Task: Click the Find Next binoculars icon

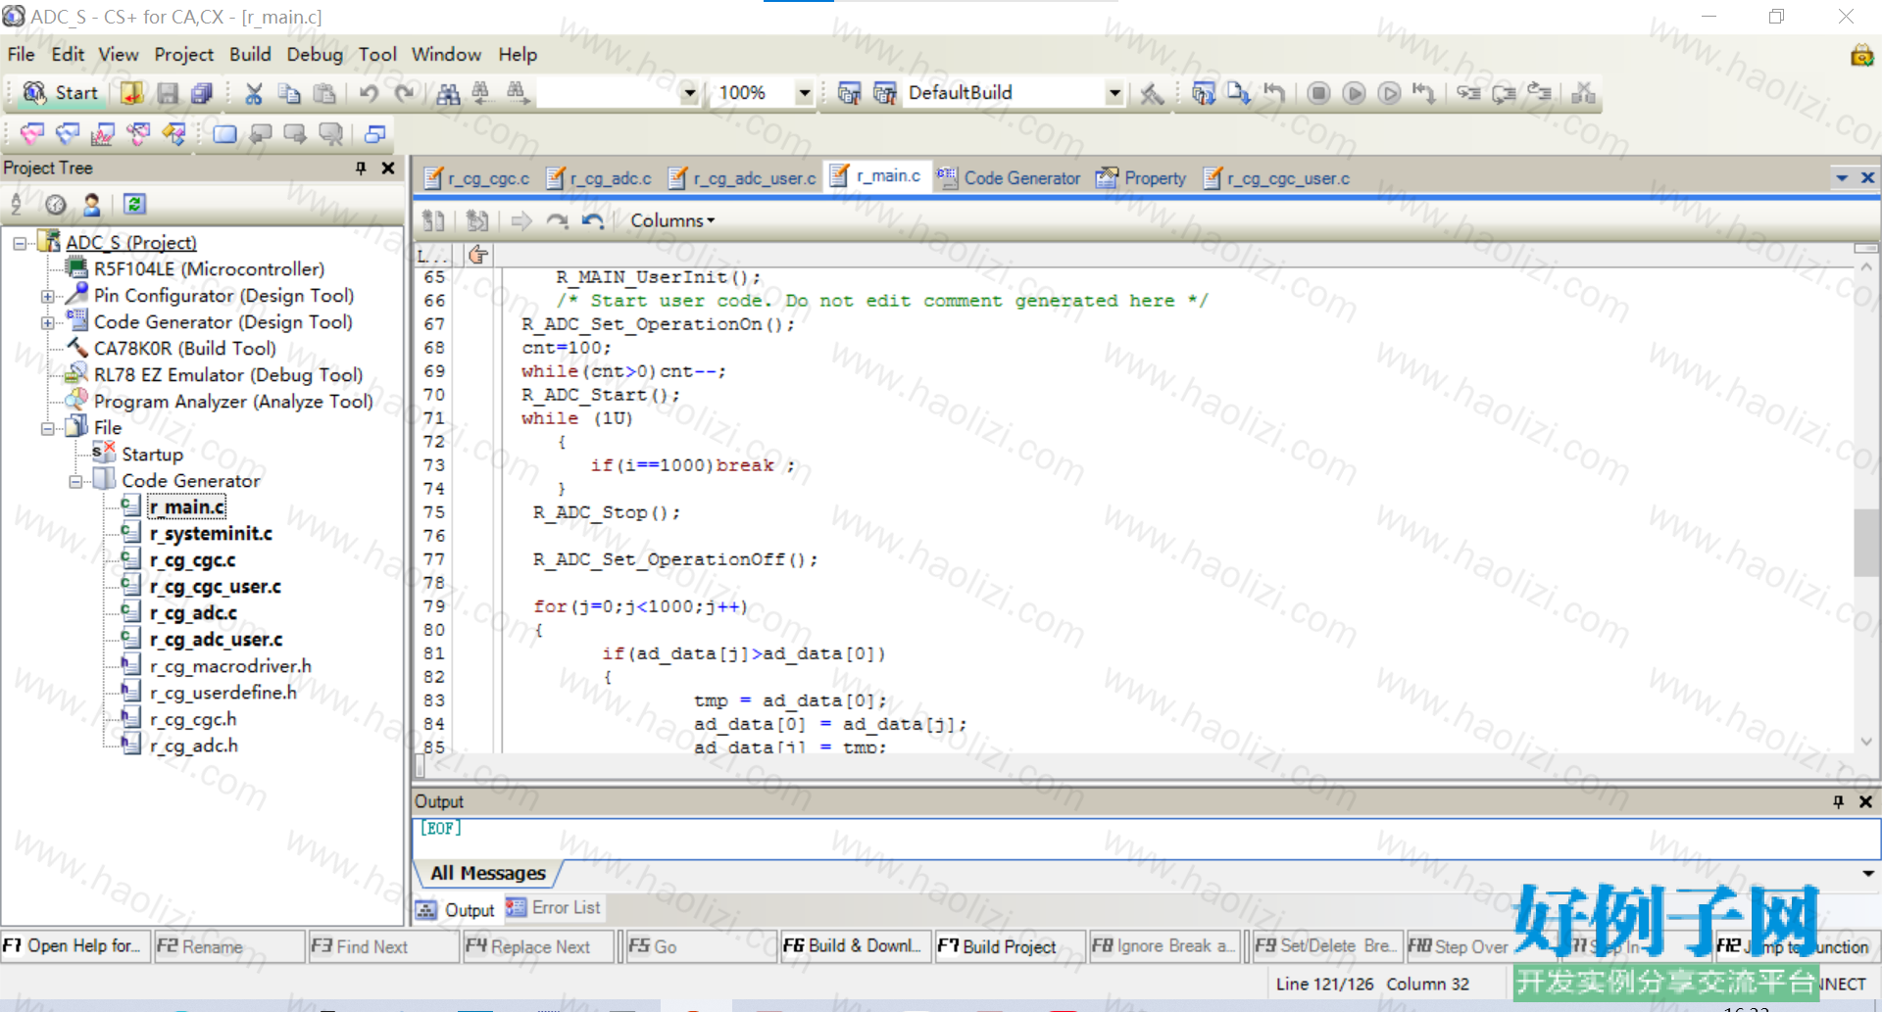Action: (518, 93)
